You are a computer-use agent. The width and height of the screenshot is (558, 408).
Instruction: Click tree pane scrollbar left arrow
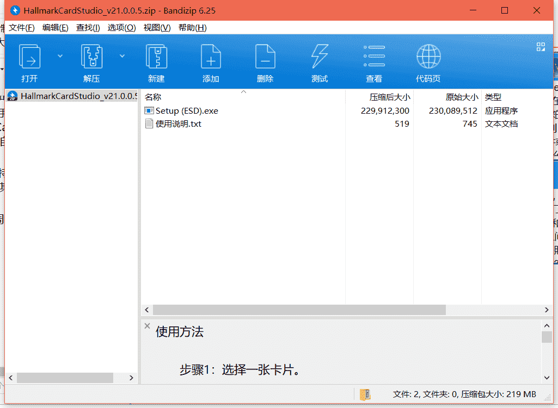tap(11, 378)
